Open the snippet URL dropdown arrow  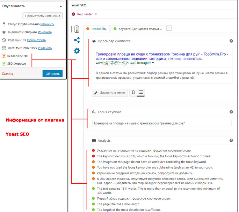pos(153,63)
